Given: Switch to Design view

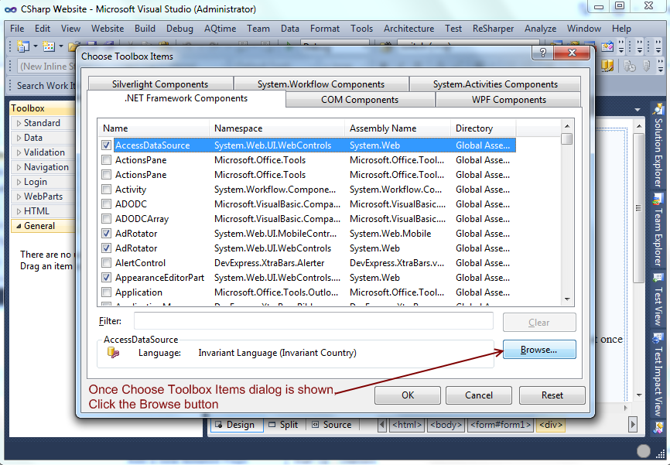Looking at the screenshot, I should point(234,425).
